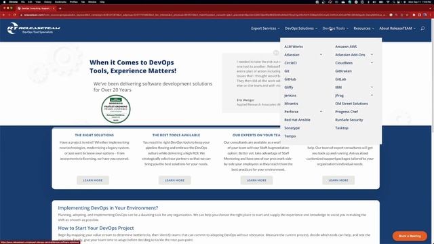This screenshot has height=244, width=434.
Task: Click the Wi-Fi icon in menu bar
Action: pyautogui.click(x=387, y=2)
